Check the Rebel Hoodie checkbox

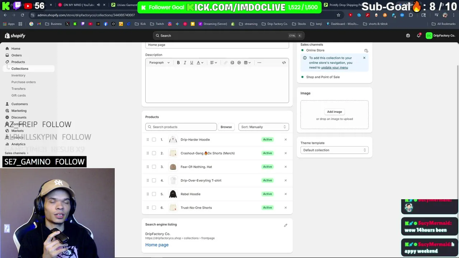154,194
